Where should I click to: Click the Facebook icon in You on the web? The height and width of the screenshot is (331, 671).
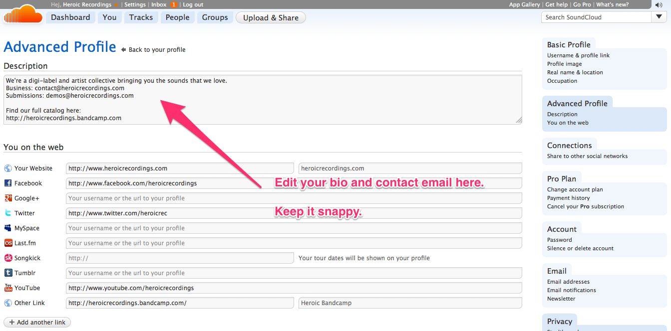pyautogui.click(x=8, y=183)
